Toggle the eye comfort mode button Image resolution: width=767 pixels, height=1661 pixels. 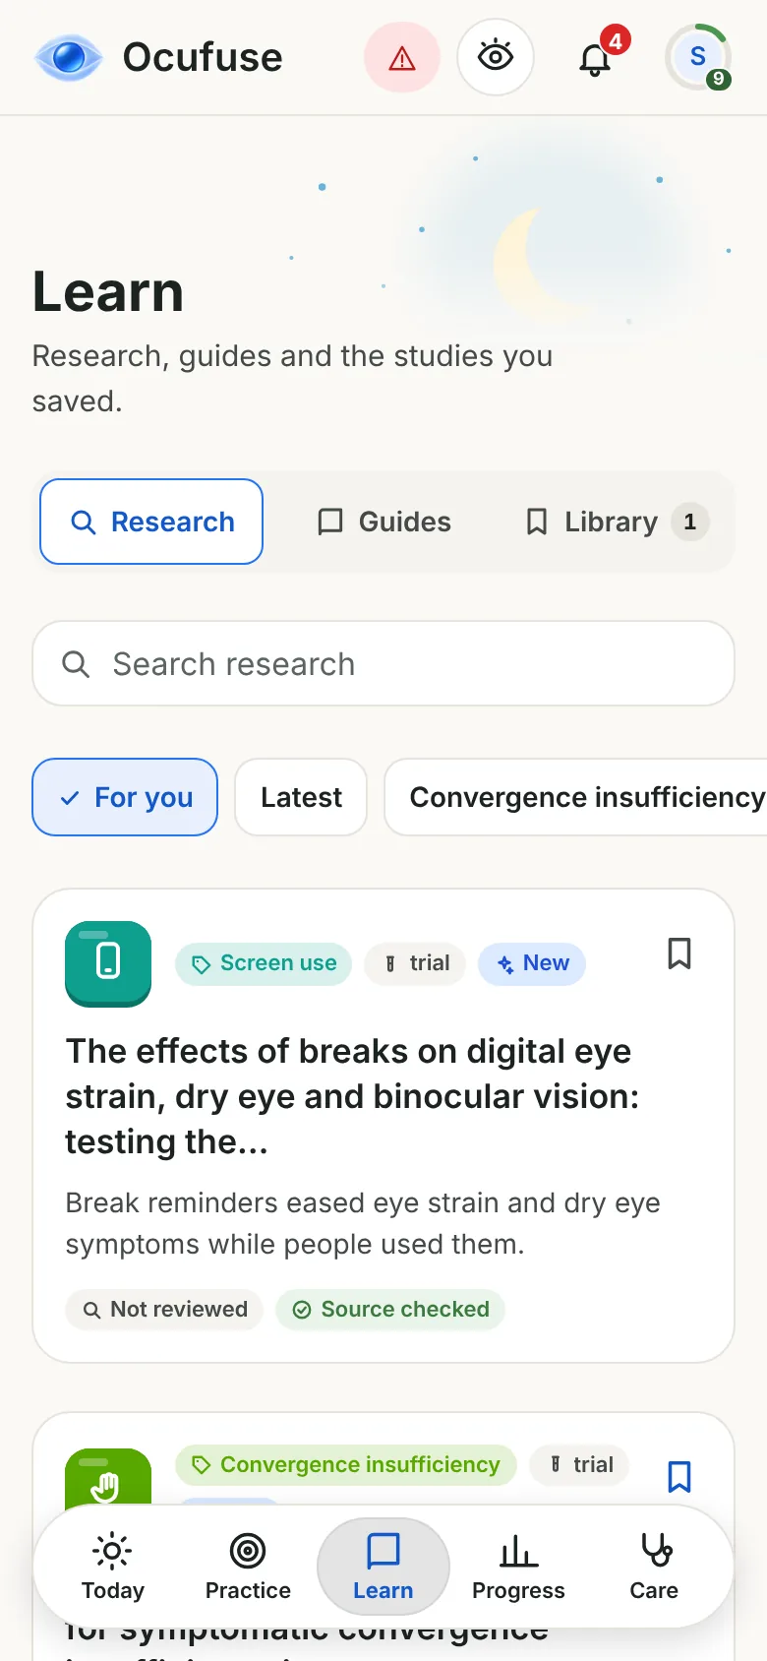[496, 57]
